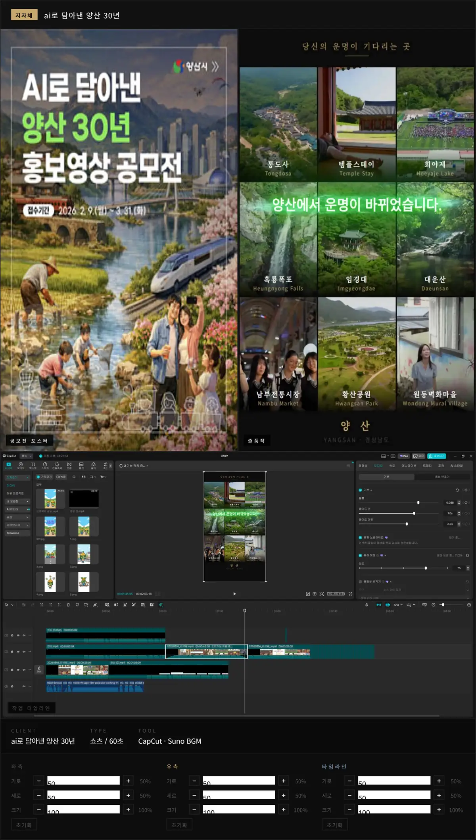This screenshot has height=840, width=476.
Task: Toggle the 기본 audio settings checkbox
Action: coord(360,490)
